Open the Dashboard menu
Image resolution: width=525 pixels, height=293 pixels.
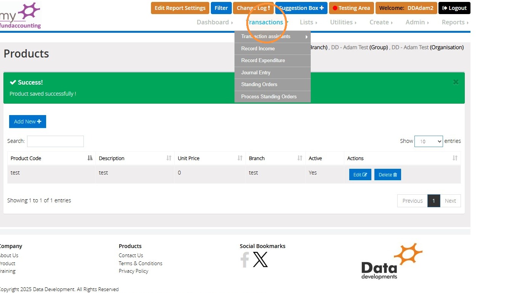pos(215,22)
